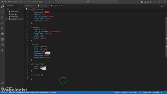Open the Python extension panel

[2, 34]
